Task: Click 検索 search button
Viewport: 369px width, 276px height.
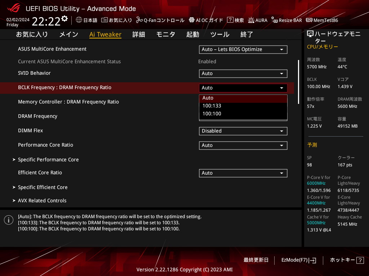Action: (235, 20)
